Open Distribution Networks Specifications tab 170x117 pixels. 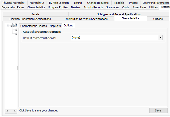point(86,19)
